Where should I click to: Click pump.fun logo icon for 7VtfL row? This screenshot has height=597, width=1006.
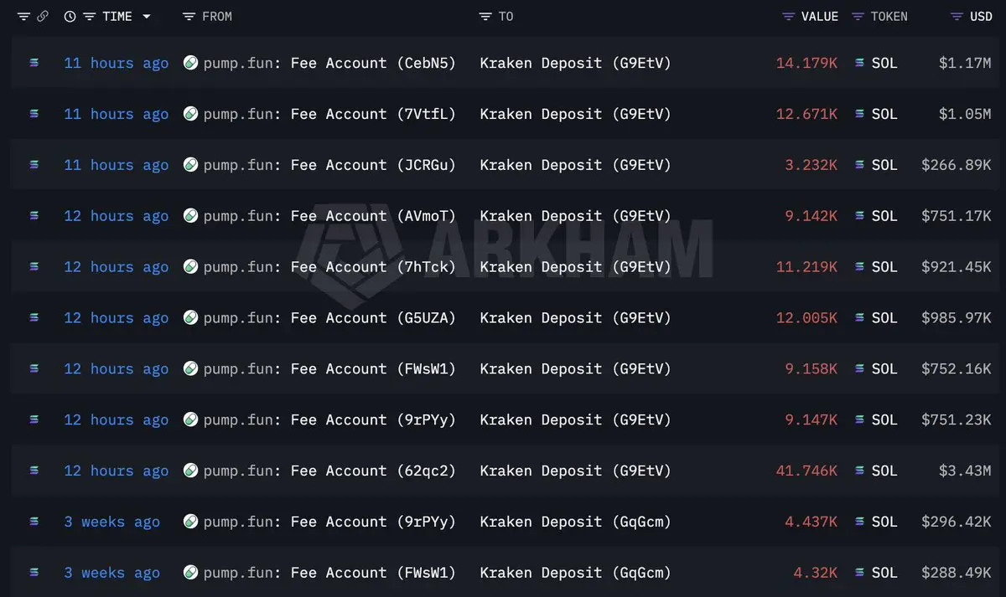click(191, 114)
